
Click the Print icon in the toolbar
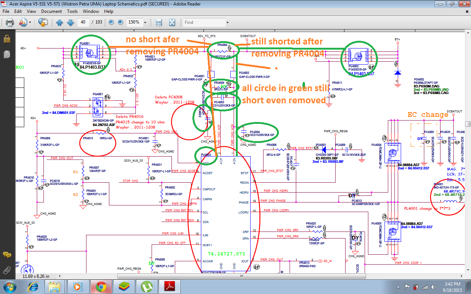point(10,22)
